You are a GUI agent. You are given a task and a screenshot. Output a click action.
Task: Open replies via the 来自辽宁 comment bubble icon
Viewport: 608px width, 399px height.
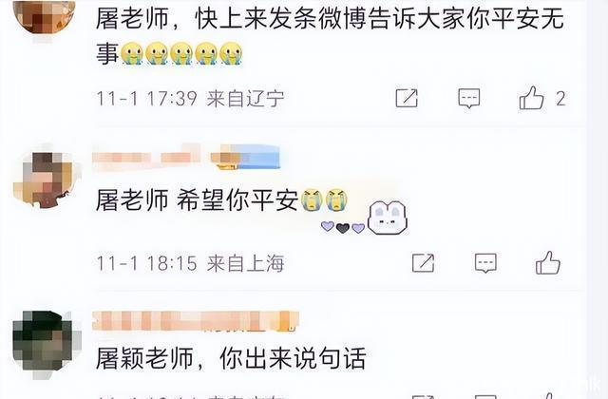coord(468,98)
